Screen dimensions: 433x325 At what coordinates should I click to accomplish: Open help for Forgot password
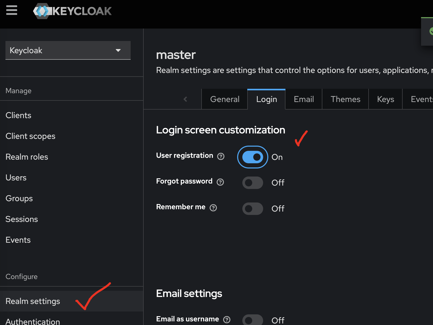[220, 182]
